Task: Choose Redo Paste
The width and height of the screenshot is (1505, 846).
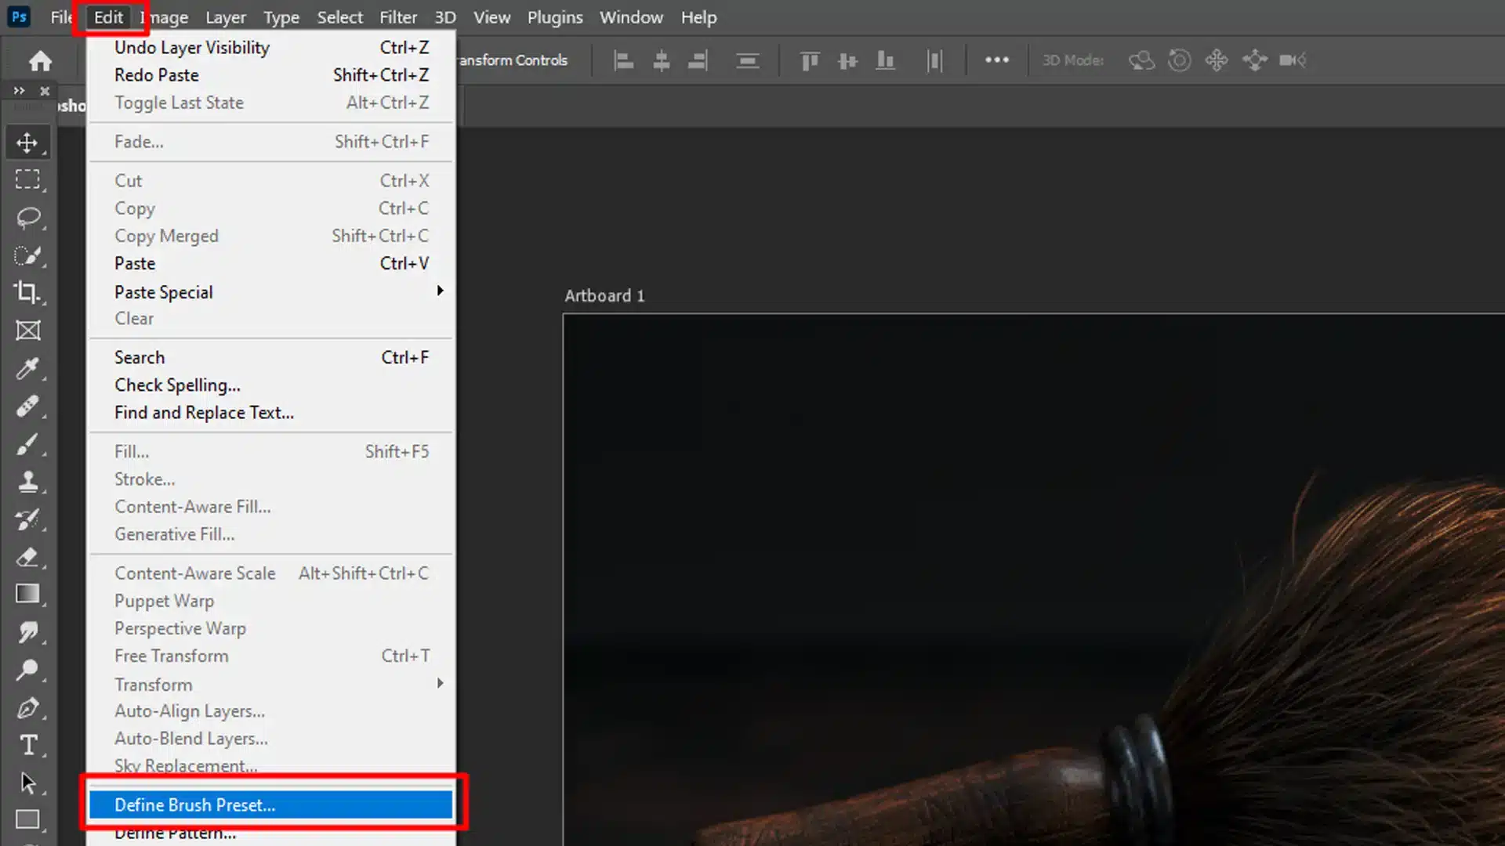Action: click(271, 74)
